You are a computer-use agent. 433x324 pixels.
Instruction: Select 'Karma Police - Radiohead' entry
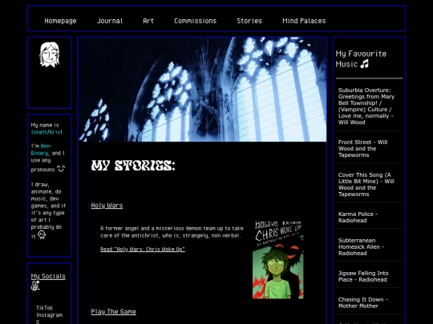[x=358, y=218]
